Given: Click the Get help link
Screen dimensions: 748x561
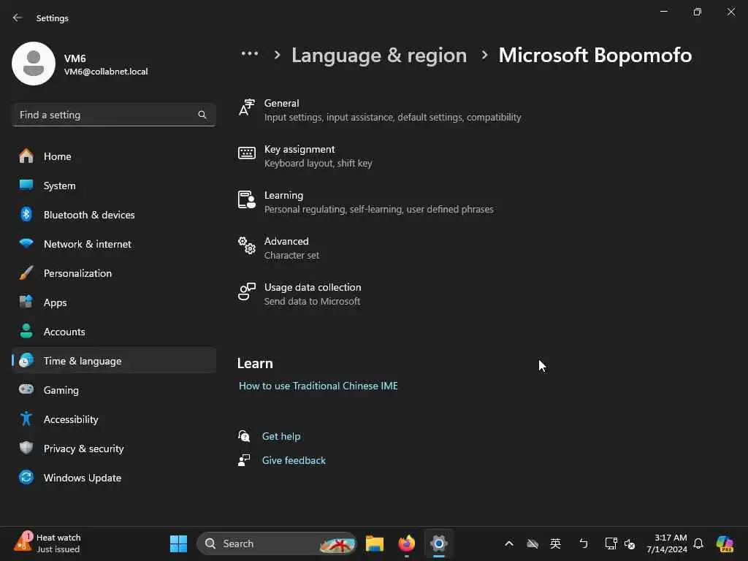Looking at the screenshot, I should (x=281, y=436).
